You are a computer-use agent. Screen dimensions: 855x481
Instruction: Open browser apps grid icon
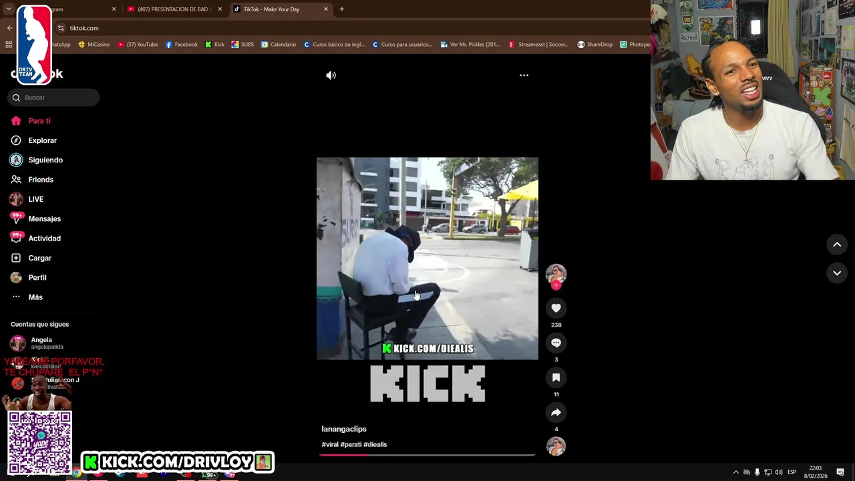tap(9, 45)
